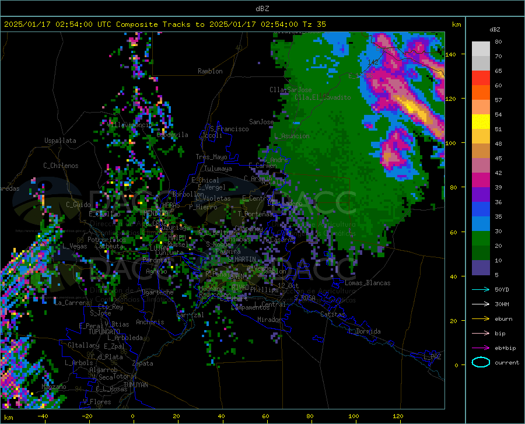Click the 'V_Flores' map label

[97, 402]
